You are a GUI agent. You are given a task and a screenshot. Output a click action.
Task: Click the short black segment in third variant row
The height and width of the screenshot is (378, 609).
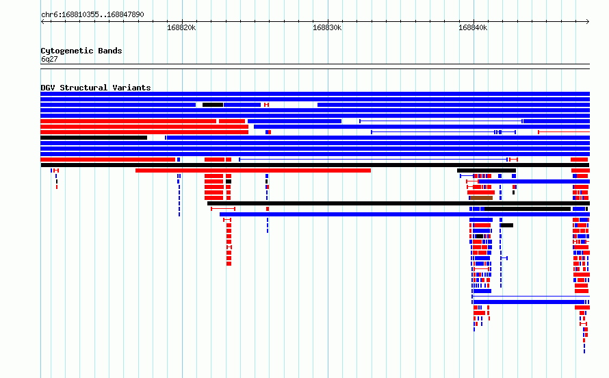point(213,105)
